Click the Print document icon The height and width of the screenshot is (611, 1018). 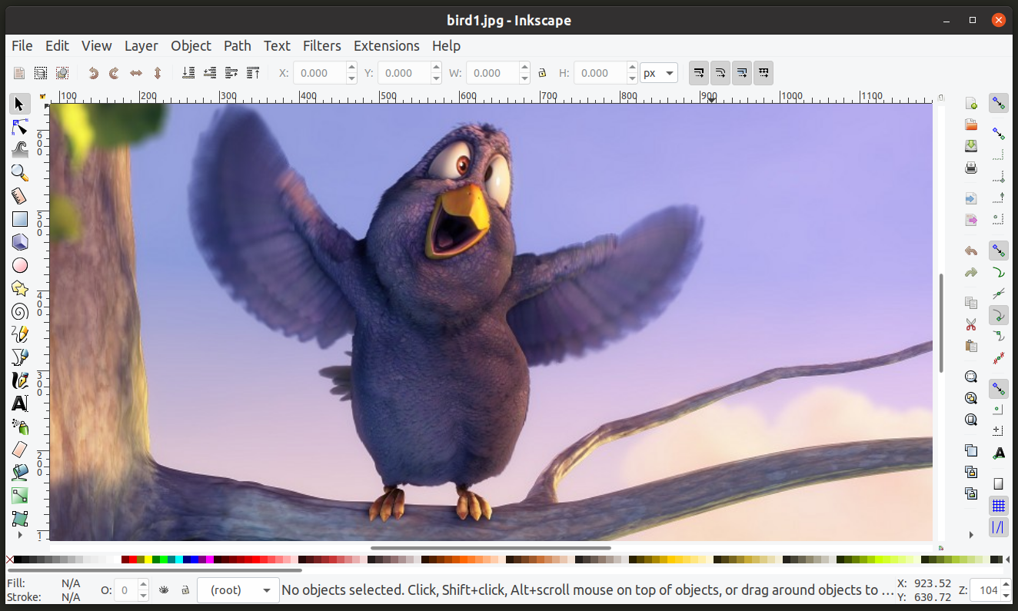pos(971,168)
